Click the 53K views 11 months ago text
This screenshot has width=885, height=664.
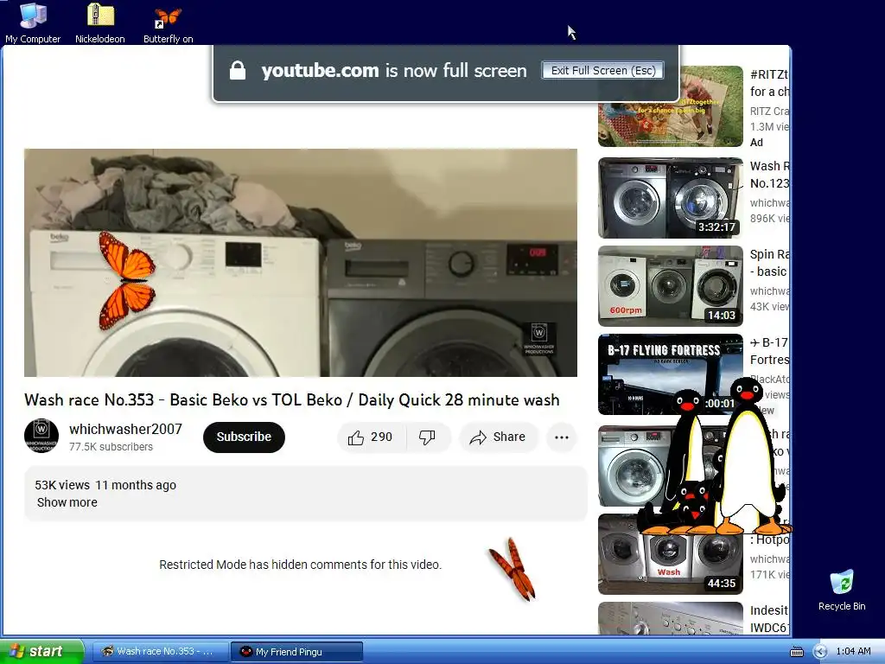105,485
